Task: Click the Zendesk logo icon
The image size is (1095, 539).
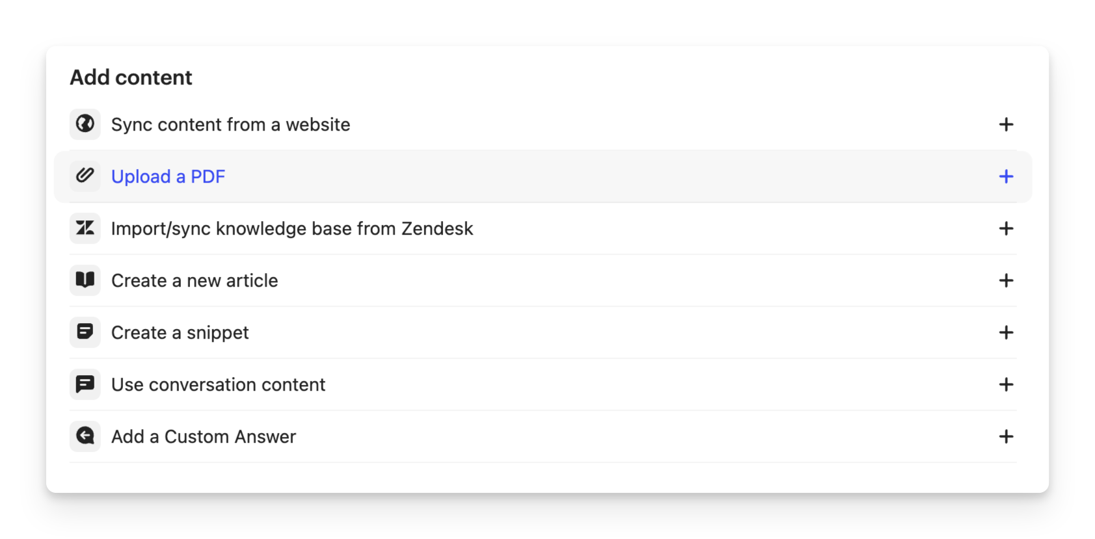Action: pyautogui.click(x=85, y=228)
